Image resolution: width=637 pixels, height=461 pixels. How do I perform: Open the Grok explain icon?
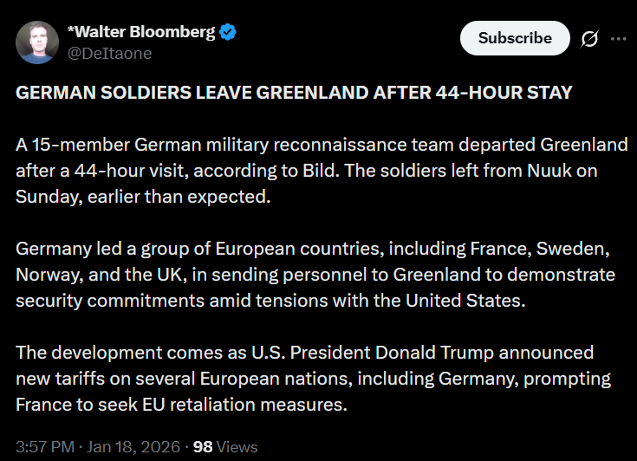pos(590,39)
